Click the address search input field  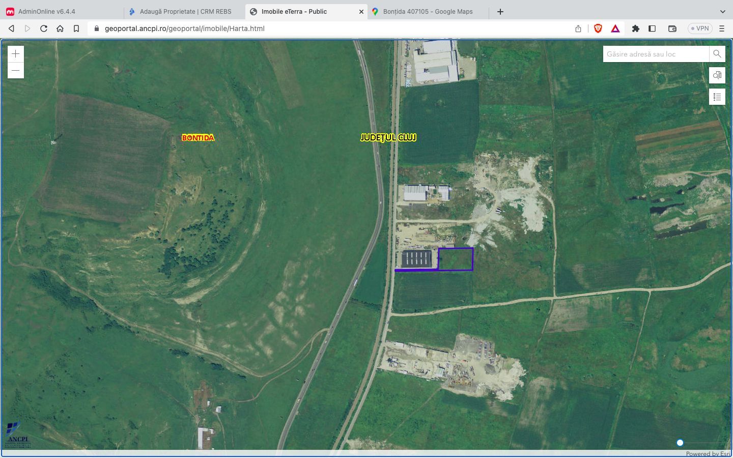click(x=656, y=54)
